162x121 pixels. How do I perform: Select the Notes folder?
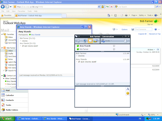[10, 59]
